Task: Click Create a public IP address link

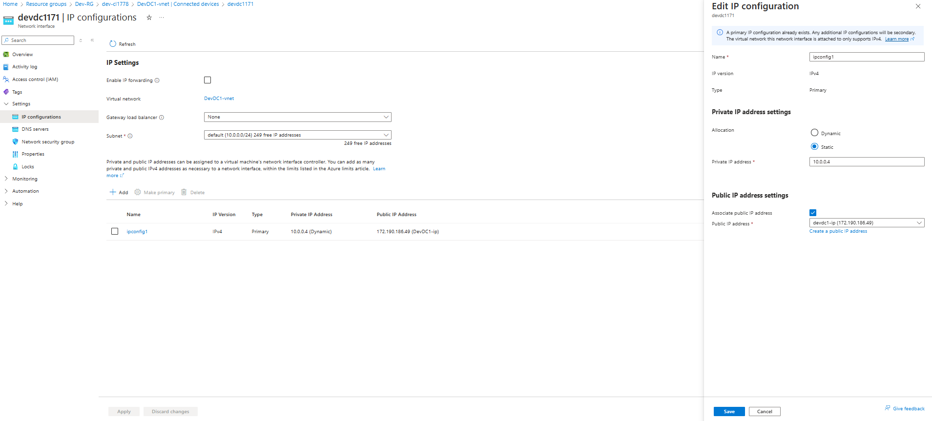Action: point(838,231)
